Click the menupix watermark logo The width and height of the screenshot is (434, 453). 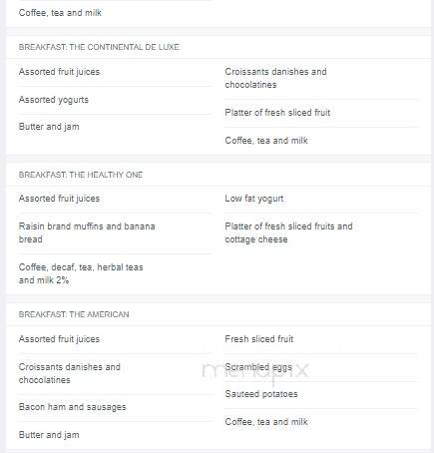pos(255,370)
